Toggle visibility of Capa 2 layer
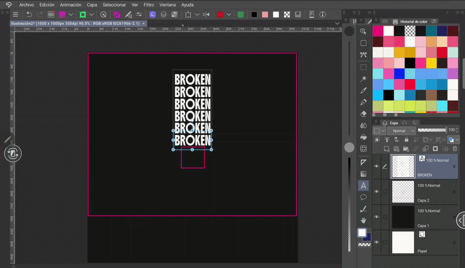Image resolution: width=465 pixels, height=268 pixels. pyautogui.click(x=377, y=191)
